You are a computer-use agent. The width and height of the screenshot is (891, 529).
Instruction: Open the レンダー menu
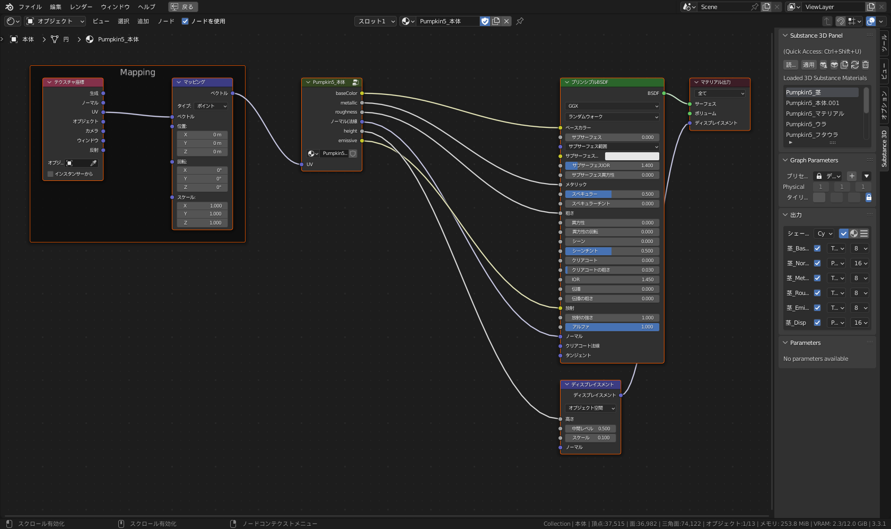[x=81, y=7]
